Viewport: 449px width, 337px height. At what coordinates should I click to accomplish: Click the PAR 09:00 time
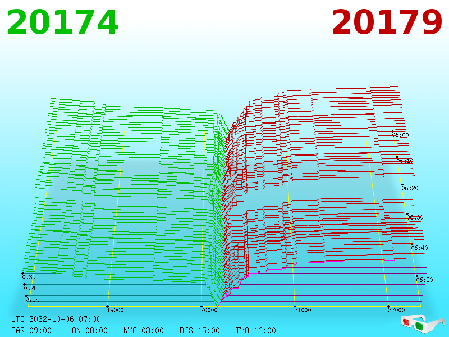coord(31,330)
